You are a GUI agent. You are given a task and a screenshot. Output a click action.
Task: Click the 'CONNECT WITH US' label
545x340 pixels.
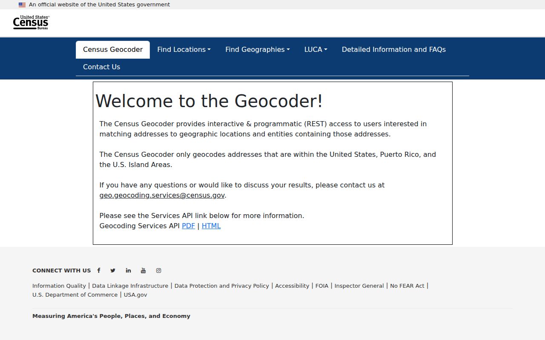pyautogui.click(x=62, y=270)
